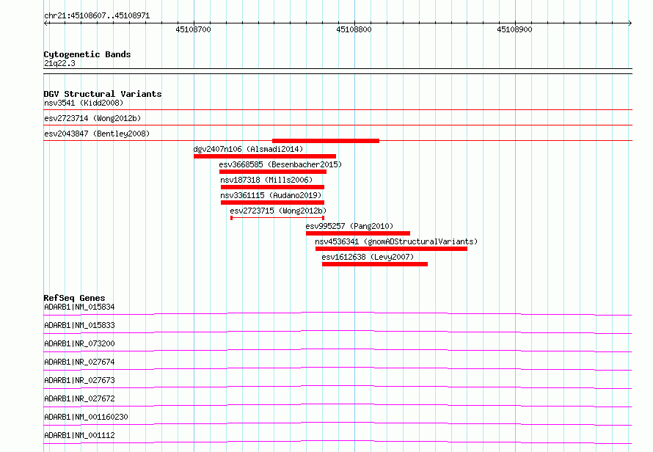Click the 45108700 ruler position label
Screen dimensions: 653x452
[193, 29]
